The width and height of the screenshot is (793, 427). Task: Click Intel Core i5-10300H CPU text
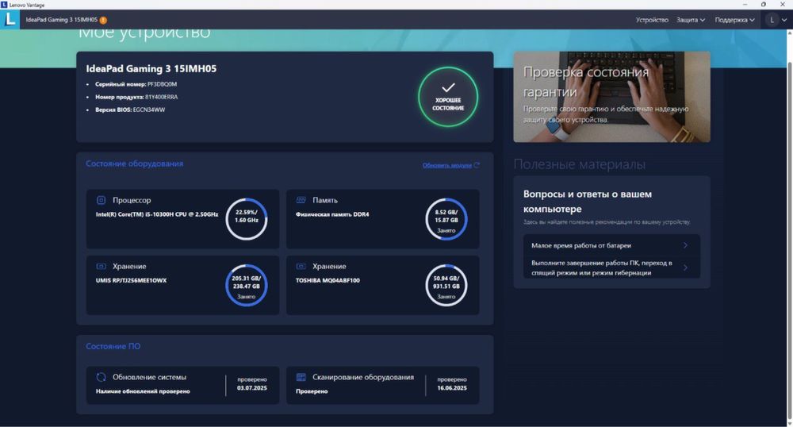coord(157,214)
